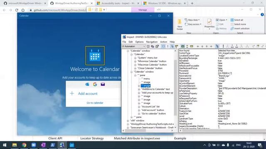Click the browser home icon
The width and height of the screenshot is (266, 149).
tap(23, 10)
